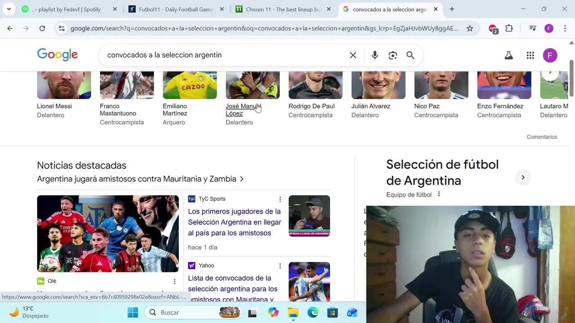Go back to the previous page
The width and height of the screenshot is (575, 323).
pos(10,28)
